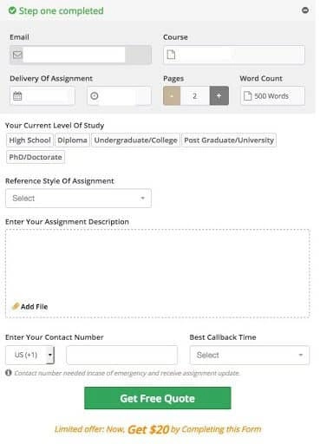The height and width of the screenshot is (444, 320).
Task: Collapse the step one panel with minus icon
Action: click(305, 10)
